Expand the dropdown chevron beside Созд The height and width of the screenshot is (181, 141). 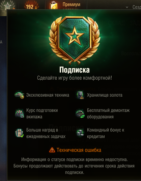127,7
